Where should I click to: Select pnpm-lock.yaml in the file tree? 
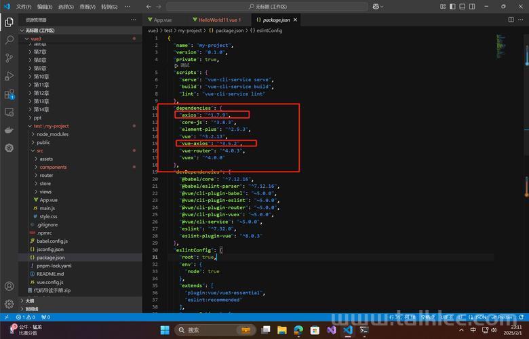(54, 266)
